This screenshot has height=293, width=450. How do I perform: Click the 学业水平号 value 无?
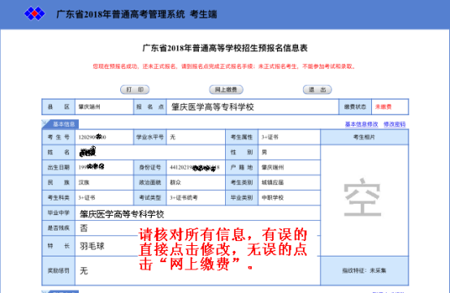172,137
